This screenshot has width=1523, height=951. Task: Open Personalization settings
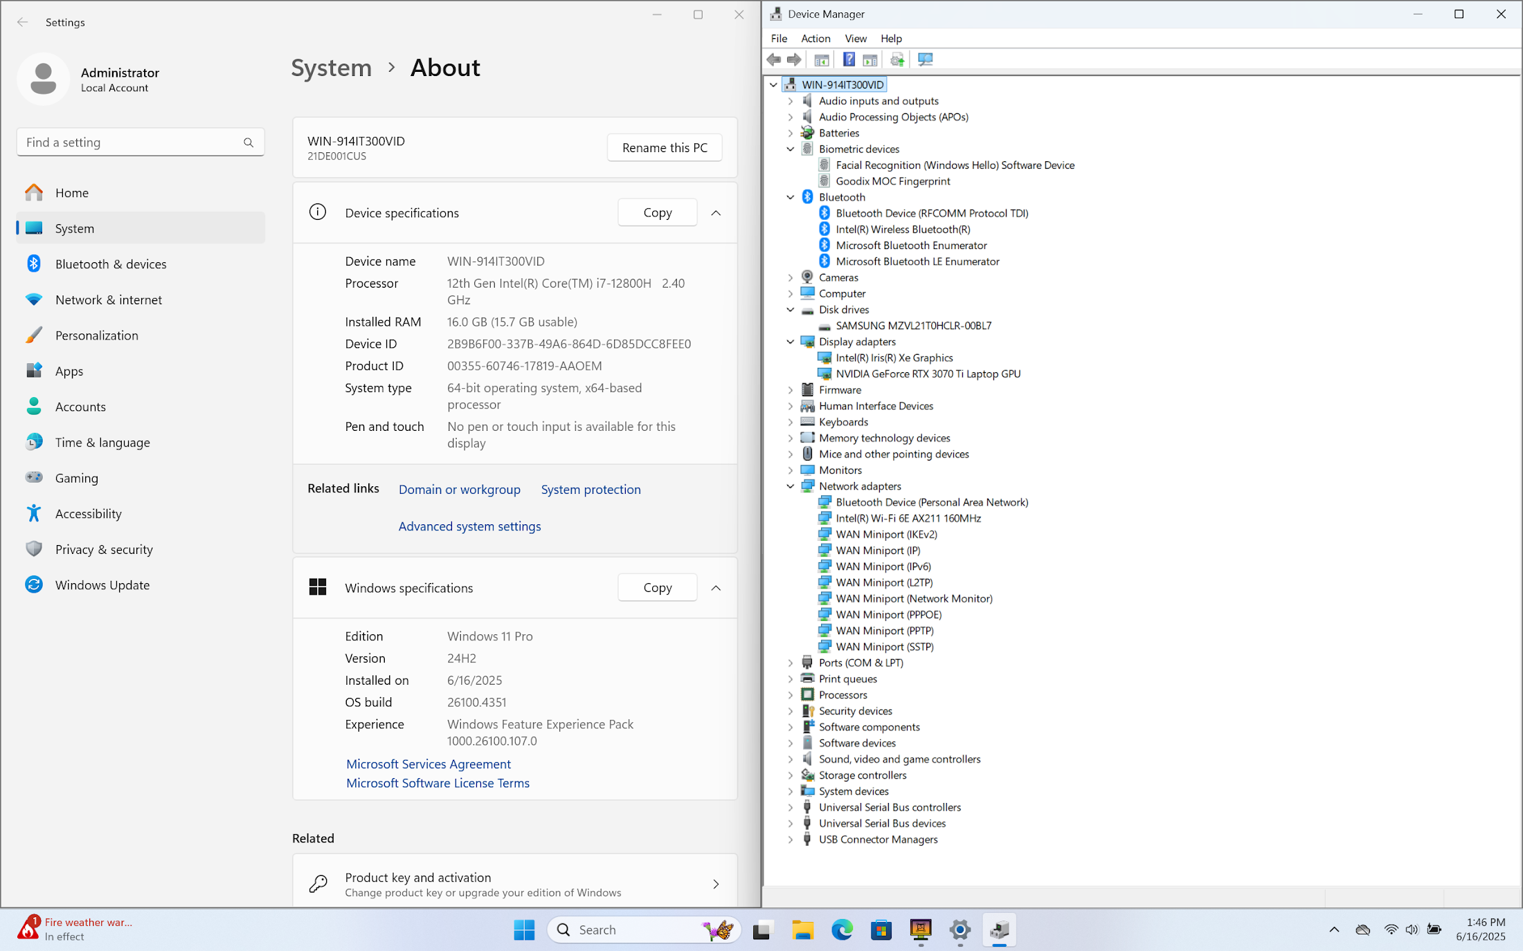click(x=141, y=335)
